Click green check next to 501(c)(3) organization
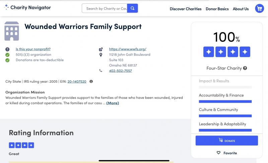The image size is (268, 163). 7,55
